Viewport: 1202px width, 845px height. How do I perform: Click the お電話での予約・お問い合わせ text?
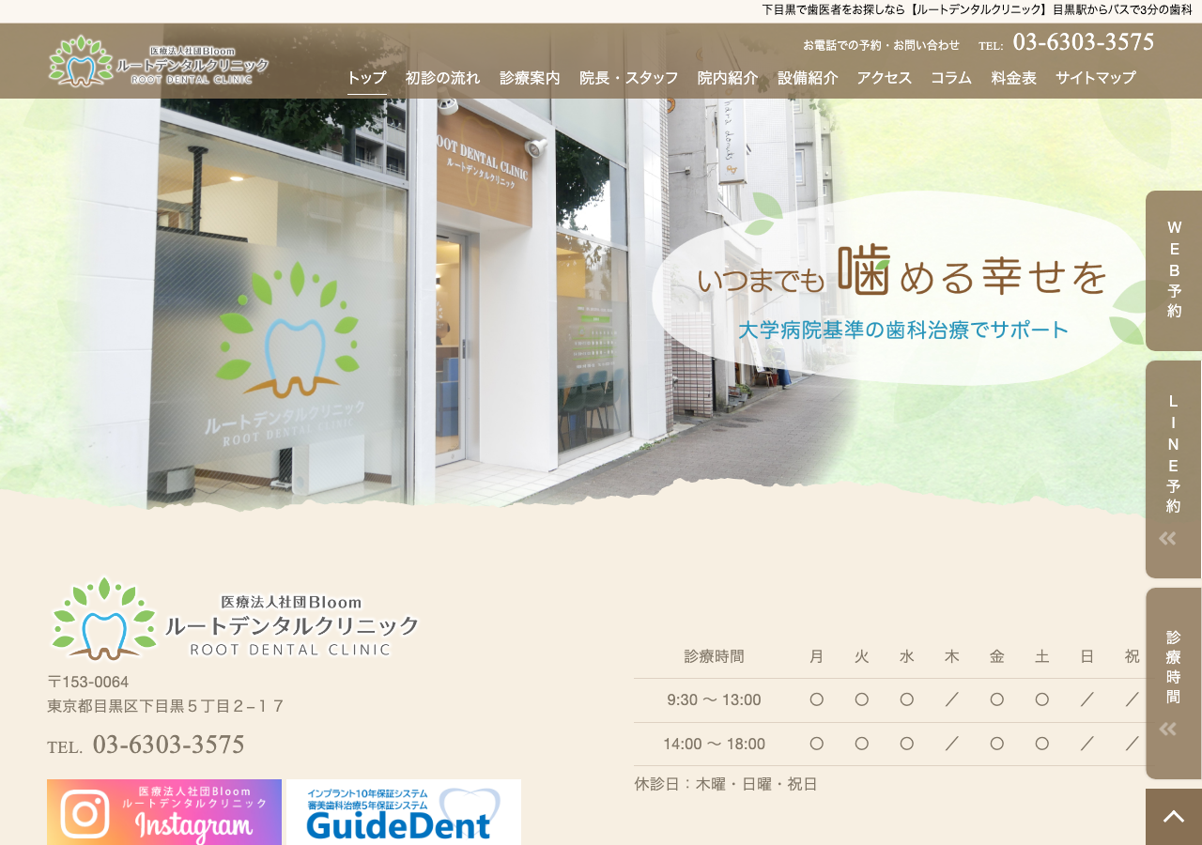click(881, 45)
